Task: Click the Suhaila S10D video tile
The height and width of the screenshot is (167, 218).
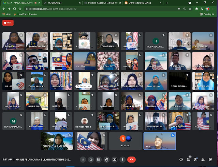Action: (61, 81)
